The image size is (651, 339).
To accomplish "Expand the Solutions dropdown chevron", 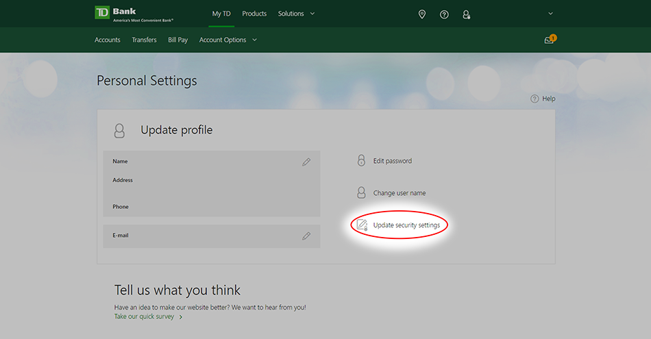I will 312,14.
